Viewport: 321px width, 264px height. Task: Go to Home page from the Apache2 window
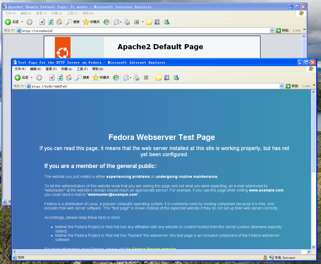[59, 22]
